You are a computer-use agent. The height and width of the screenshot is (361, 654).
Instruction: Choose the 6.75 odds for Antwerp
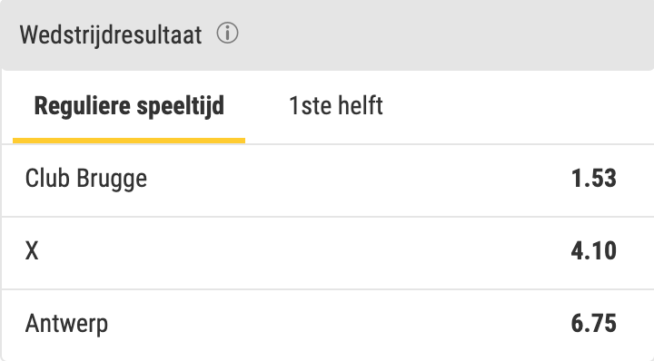coord(593,323)
